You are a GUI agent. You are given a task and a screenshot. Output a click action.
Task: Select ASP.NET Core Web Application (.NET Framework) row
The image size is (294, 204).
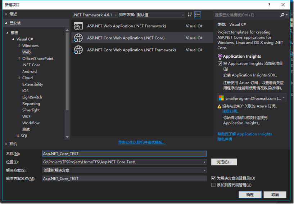[142, 50]
